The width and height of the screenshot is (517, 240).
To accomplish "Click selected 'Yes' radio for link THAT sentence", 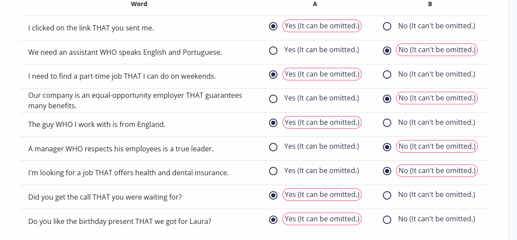I will point(273,27).
